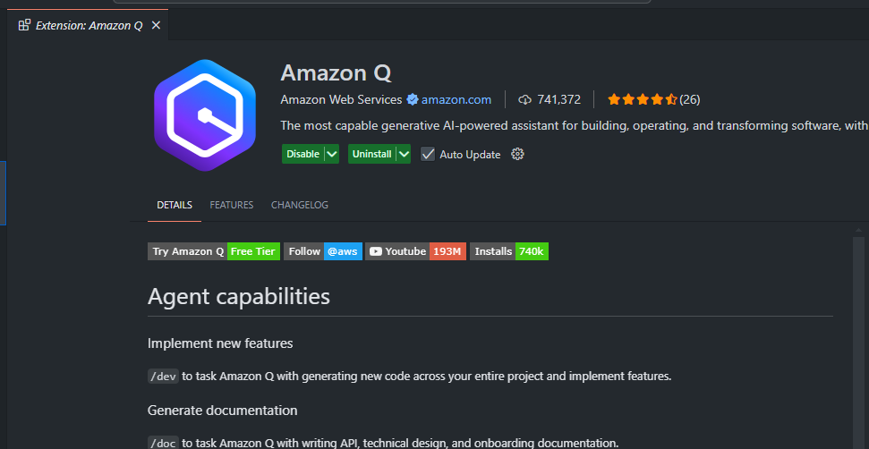
Task: Toggle the Auto Update checkbox
Action: pos(427,154)
